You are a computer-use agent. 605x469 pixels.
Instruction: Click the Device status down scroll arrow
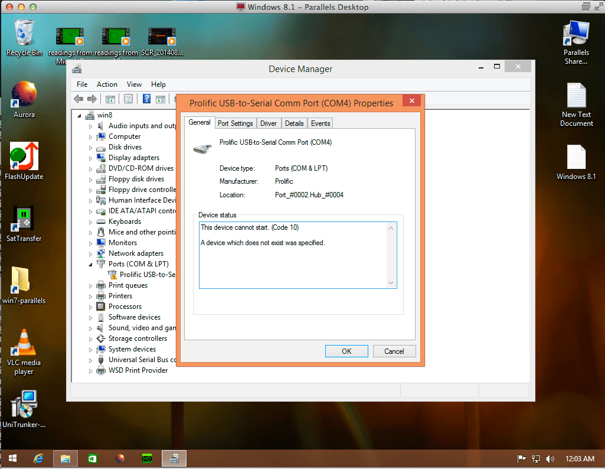tap(391, 283)
